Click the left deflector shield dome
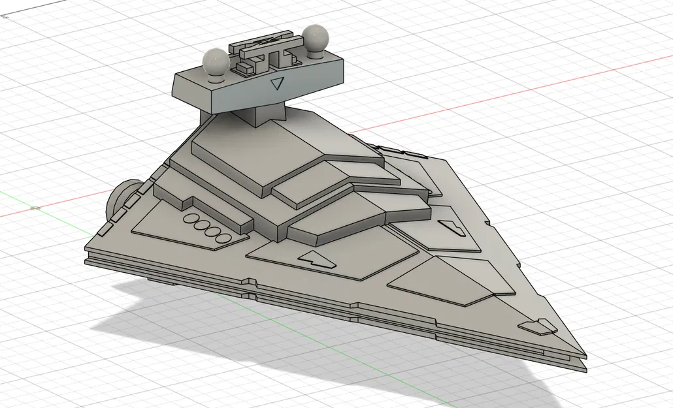The width and height of the screenshot is (673, 408). coord(214,63)
